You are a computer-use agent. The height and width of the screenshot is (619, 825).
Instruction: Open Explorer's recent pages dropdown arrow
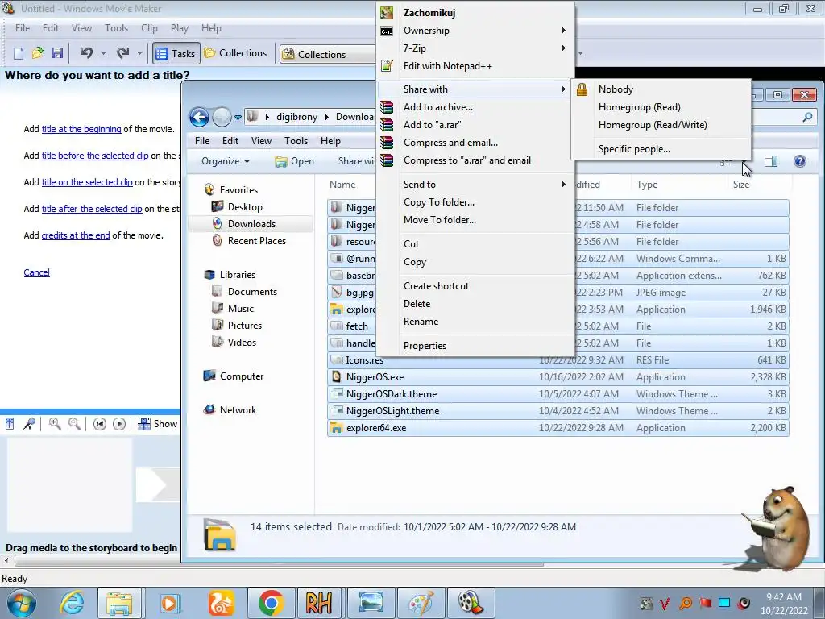pos(238,118)
